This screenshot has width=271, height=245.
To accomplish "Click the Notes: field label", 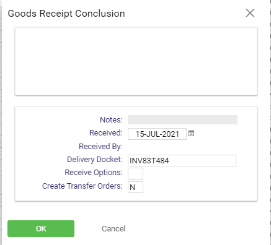I will click(111, 120).
